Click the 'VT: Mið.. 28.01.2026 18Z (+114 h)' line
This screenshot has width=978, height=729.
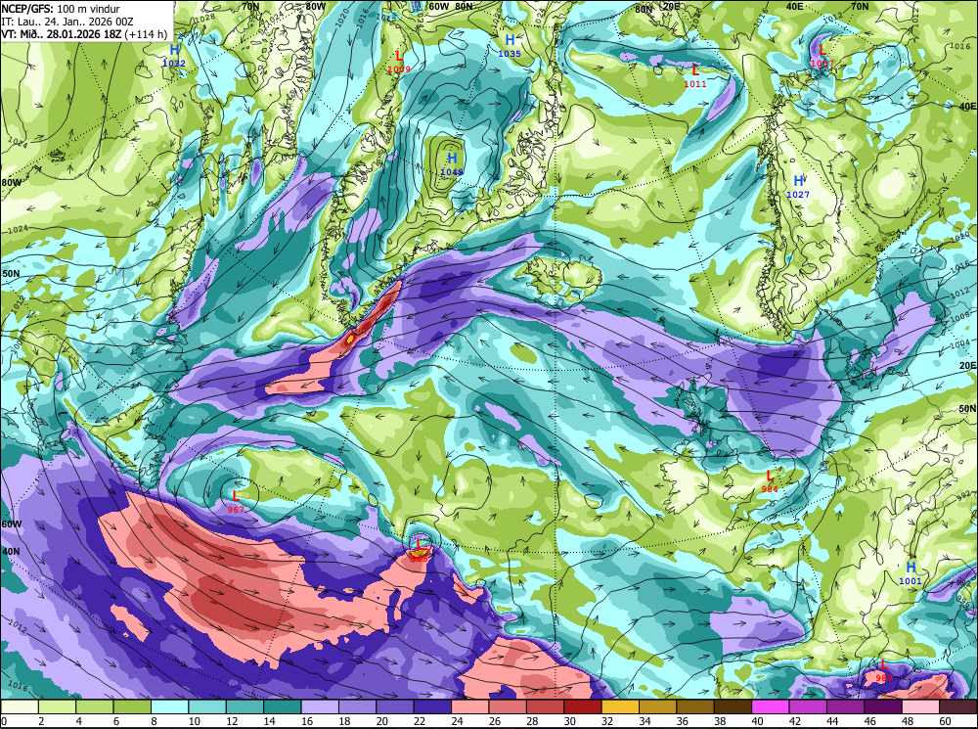click(84, 33)
